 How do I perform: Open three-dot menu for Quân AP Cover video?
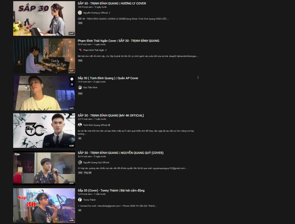pyautogui.click(x=198, y=77)
